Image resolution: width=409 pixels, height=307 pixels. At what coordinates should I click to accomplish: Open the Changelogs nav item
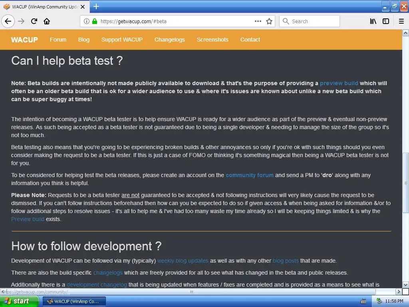[169, 40]
